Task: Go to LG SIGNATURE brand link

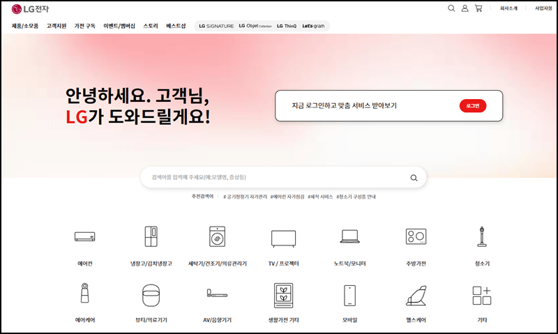Action: [x=216, y=26]
